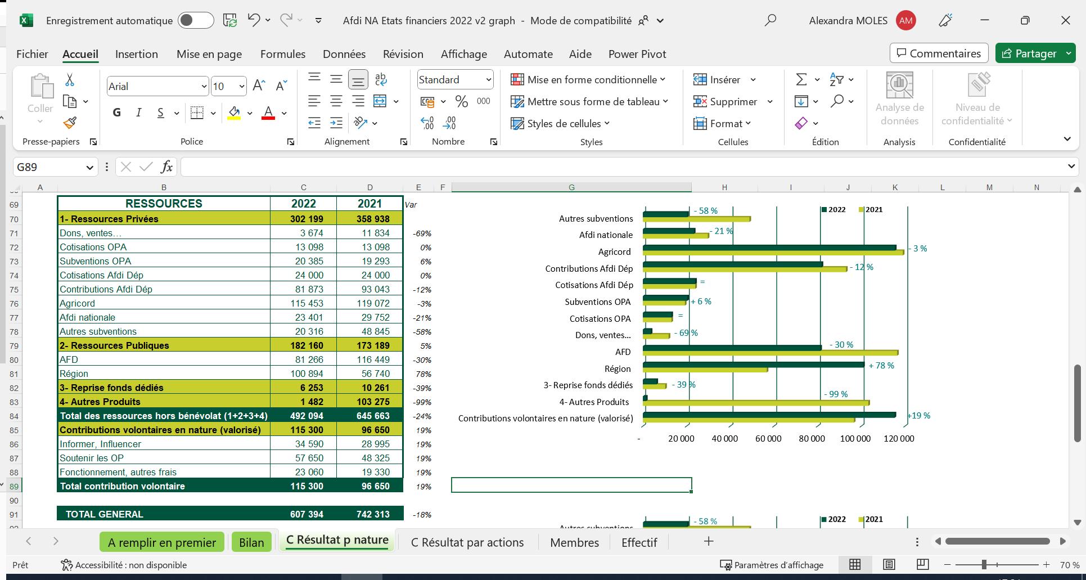Click the Cut scissors icon
This screenshot has width=1086, height=580.
[70, 80]
